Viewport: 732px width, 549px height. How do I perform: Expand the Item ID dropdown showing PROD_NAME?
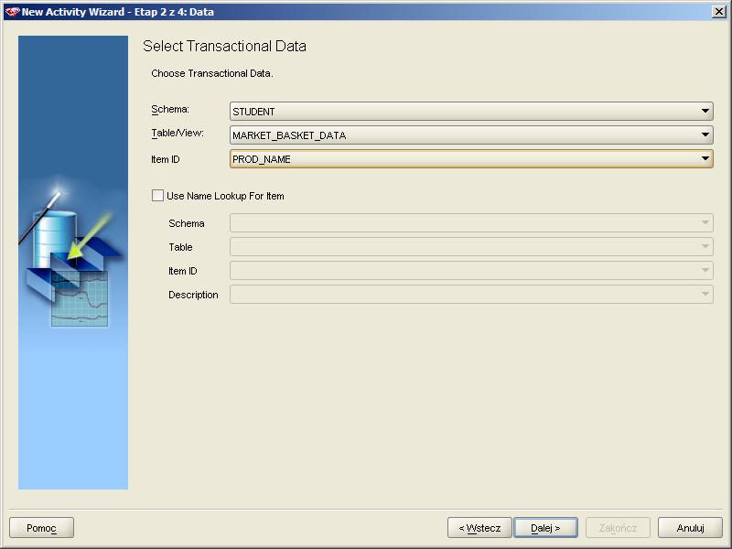pos(471,158)
